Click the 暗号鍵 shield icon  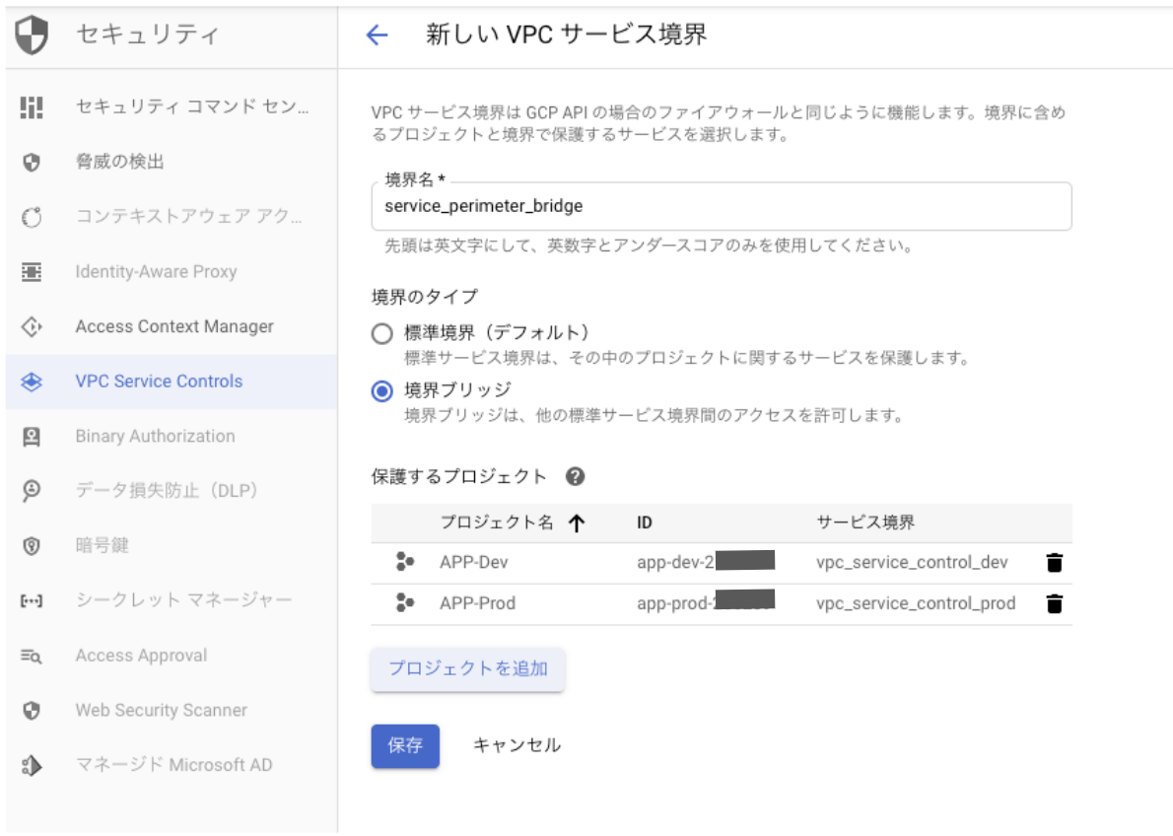point(32,545)
